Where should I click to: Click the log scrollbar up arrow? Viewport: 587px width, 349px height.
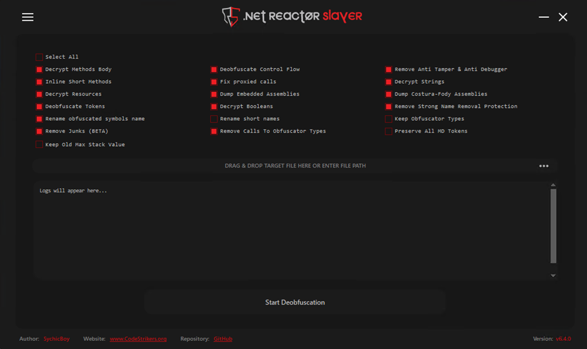click(553, 185)
